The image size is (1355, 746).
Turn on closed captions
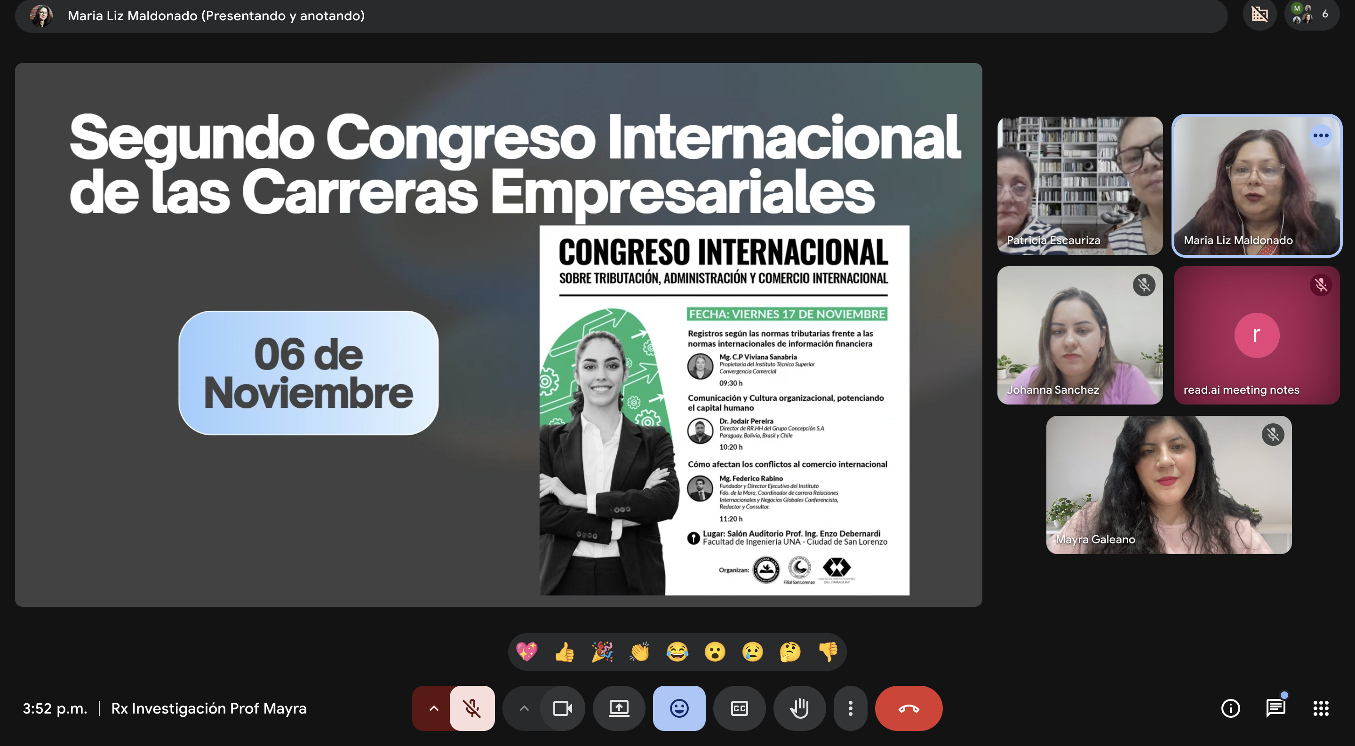tap(739, 708)
